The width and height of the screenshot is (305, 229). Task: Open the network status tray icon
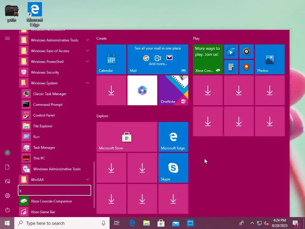[x=259, y=223]
